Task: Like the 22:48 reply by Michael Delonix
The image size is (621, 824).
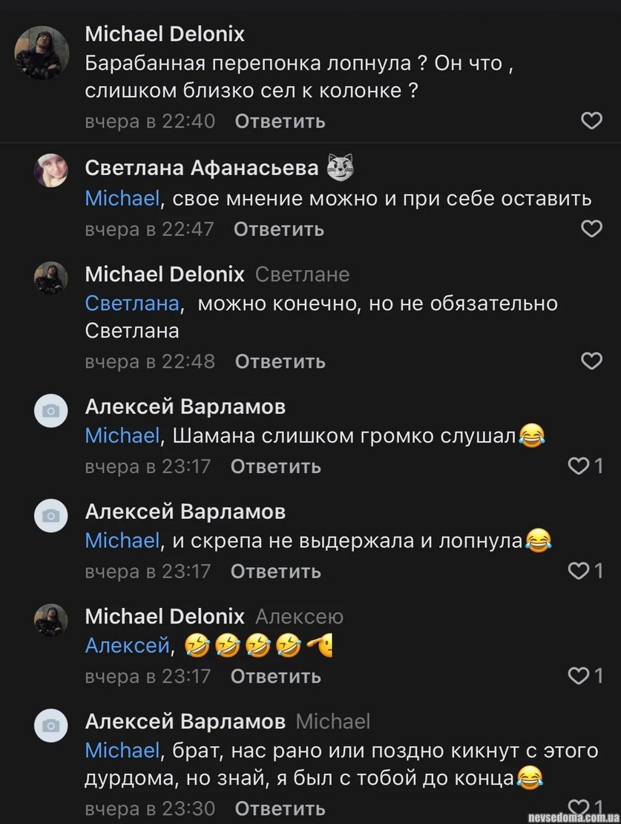Action: coord(591,362)
